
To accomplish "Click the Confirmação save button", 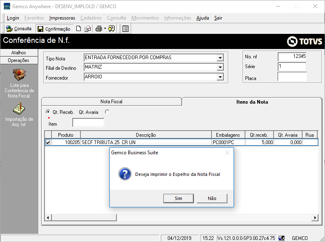I will (x=54, y=29).
